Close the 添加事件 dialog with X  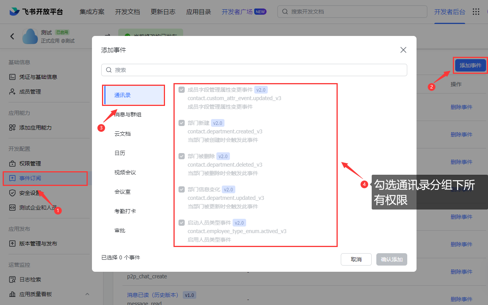[403, 50]
